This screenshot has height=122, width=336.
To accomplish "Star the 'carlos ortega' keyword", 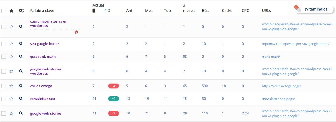I will click(x=11, y=86).
